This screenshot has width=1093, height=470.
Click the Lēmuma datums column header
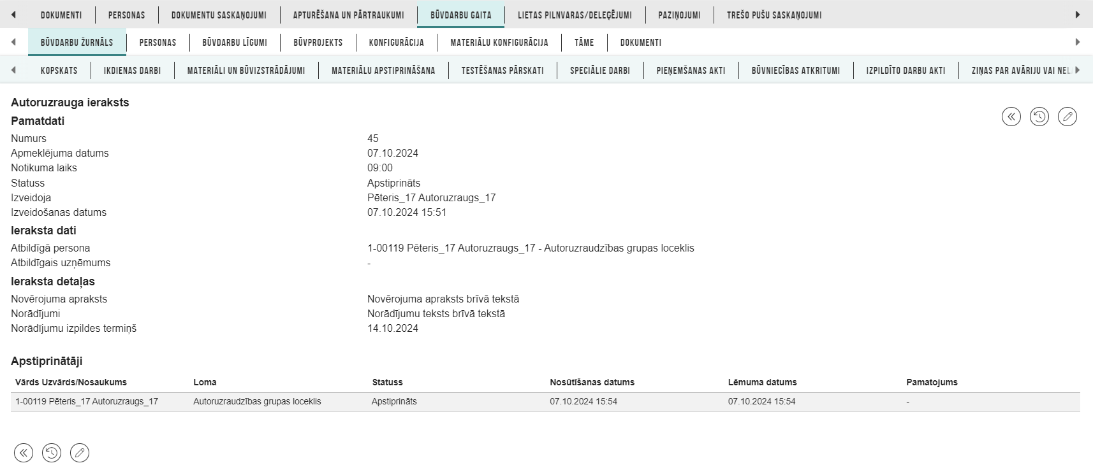(762, 382)
